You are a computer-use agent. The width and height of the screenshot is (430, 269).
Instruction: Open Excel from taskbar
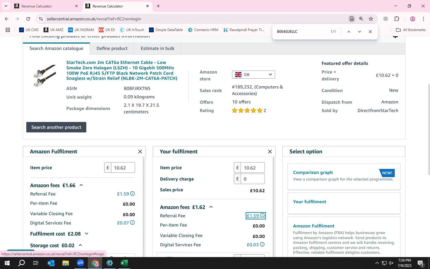click(x=124, y=263)
